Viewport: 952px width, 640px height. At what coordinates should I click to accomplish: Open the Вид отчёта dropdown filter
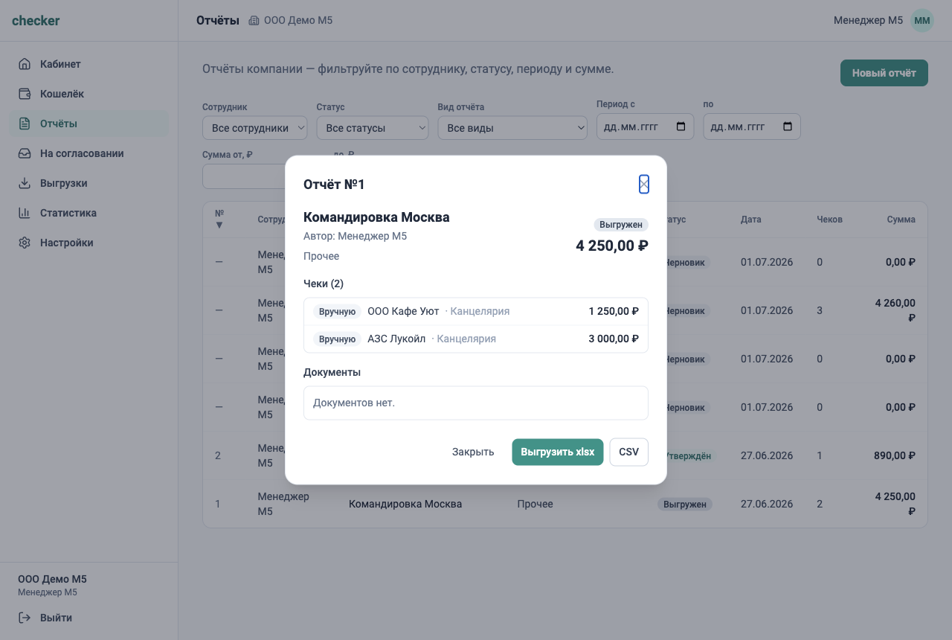pyautogui.click(x=512, y=128)
